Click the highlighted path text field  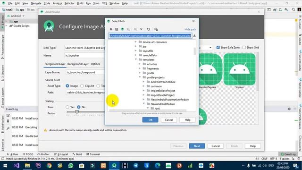150,36
